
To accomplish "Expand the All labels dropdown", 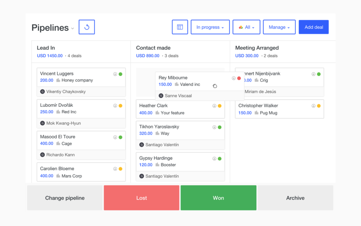I will 246,27.
